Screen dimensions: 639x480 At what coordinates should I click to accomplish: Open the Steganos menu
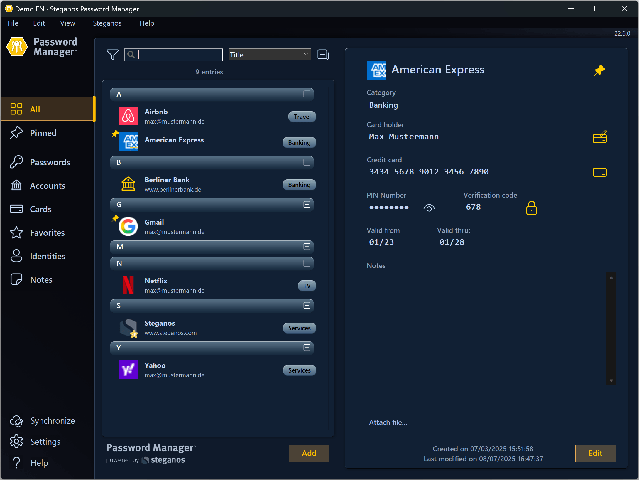(107, 23)
